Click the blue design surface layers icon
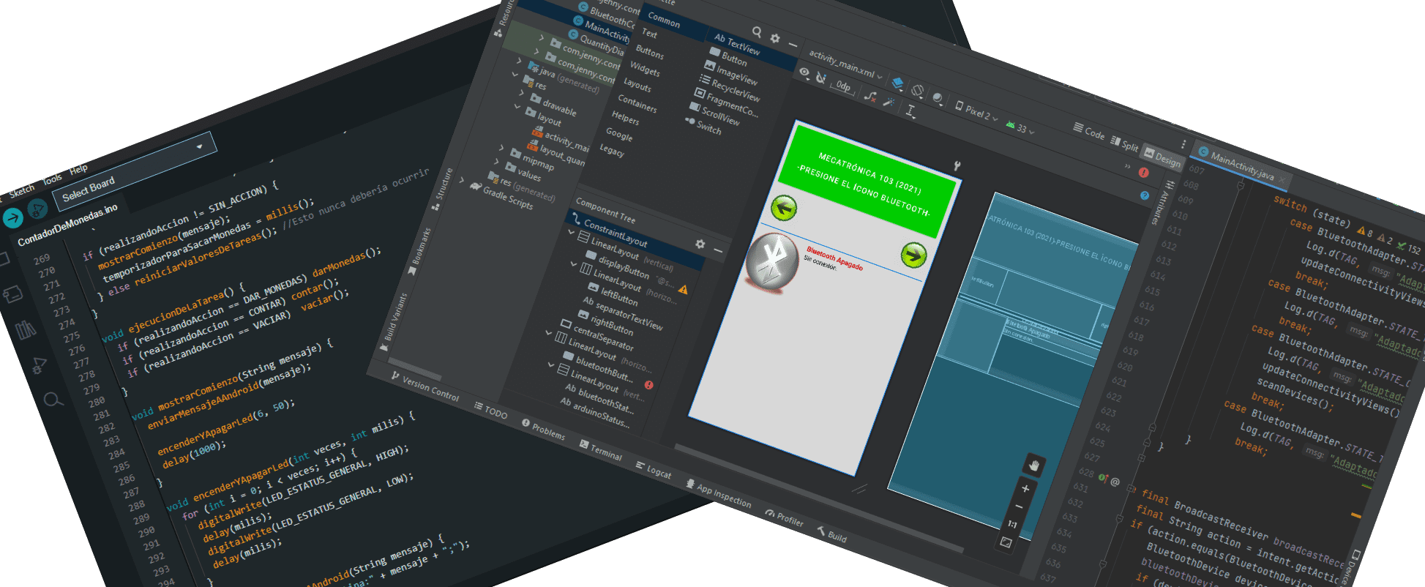Image resolution: width=1425 pixels, height=587 pixels. [x=898, y=83]
